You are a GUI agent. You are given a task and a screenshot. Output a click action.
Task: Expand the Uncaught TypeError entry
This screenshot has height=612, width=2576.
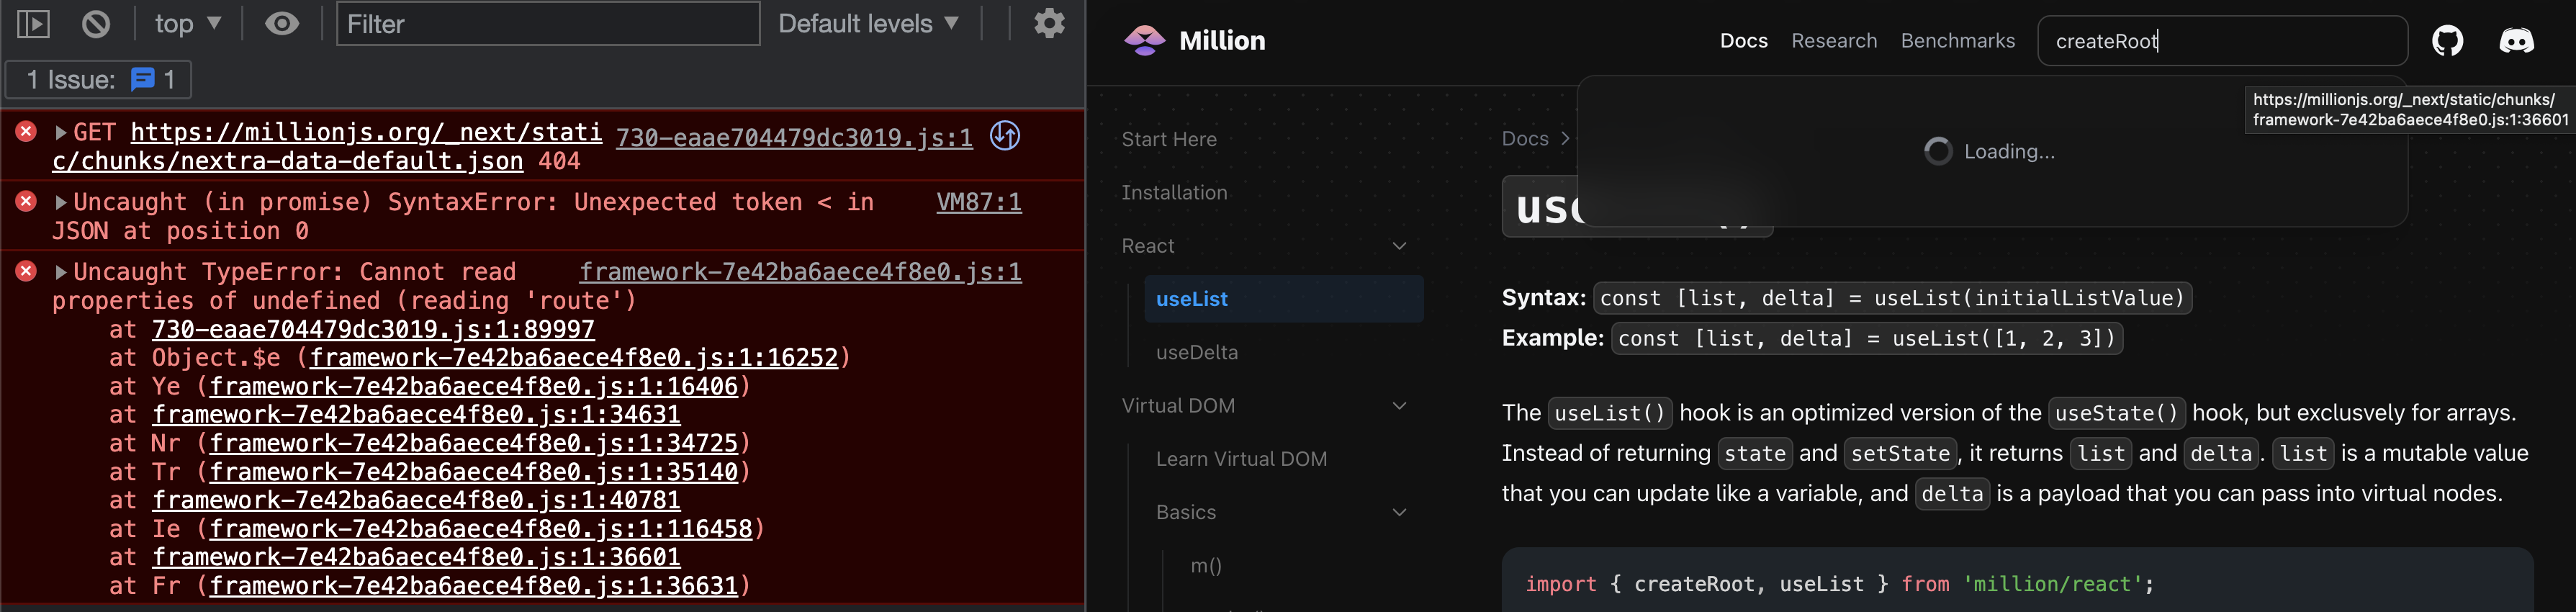[x=61, y=273]
